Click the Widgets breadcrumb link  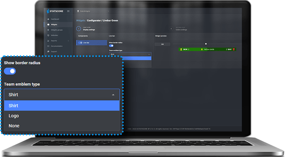tap(80, 20)
